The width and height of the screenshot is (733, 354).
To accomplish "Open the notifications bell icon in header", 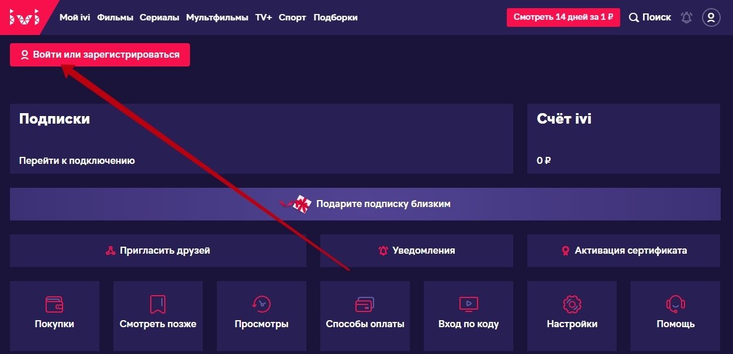I will click(686, 17).
